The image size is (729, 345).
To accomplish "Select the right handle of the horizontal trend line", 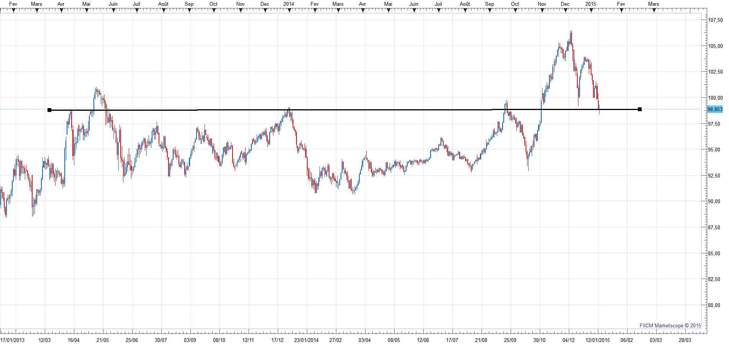I will [640, 109].
